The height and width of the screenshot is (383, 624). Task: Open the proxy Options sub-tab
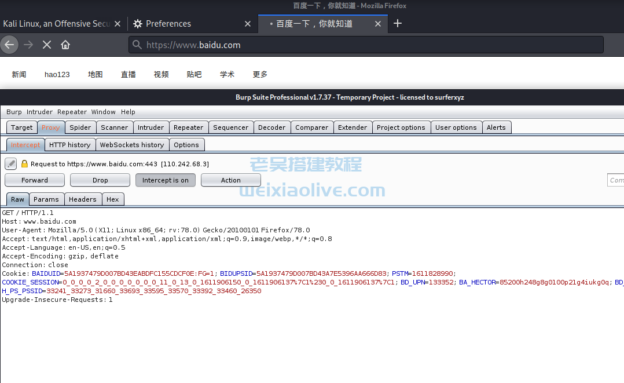(x=186, y=145)
